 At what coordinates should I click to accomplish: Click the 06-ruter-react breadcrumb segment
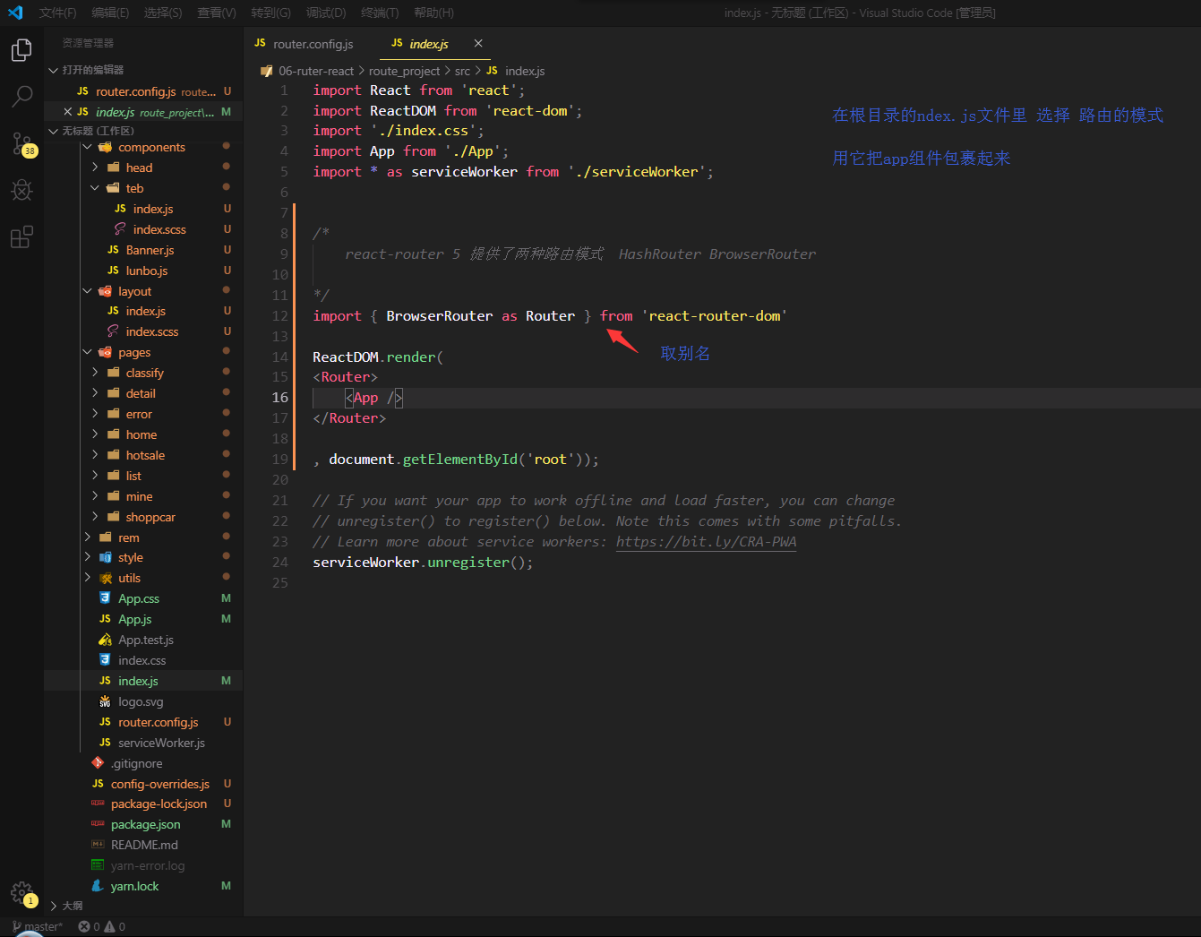coord(316,71)
